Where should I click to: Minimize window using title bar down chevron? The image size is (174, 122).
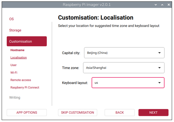pyautogui.click(x=156, y=5)
